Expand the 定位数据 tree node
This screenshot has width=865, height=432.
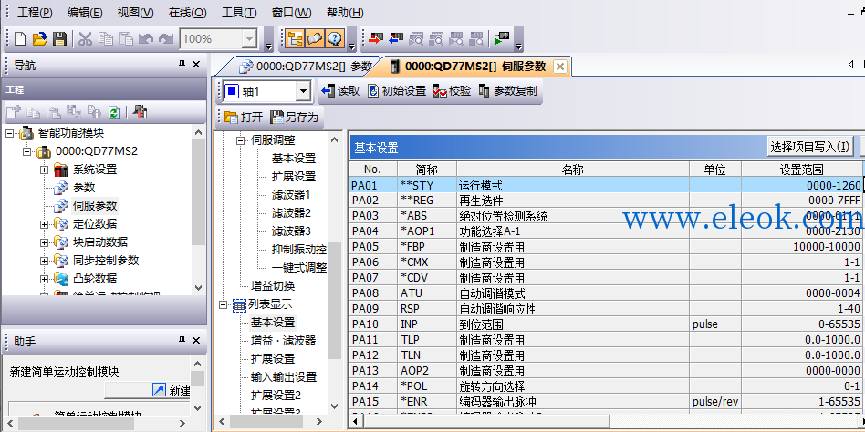44,223
